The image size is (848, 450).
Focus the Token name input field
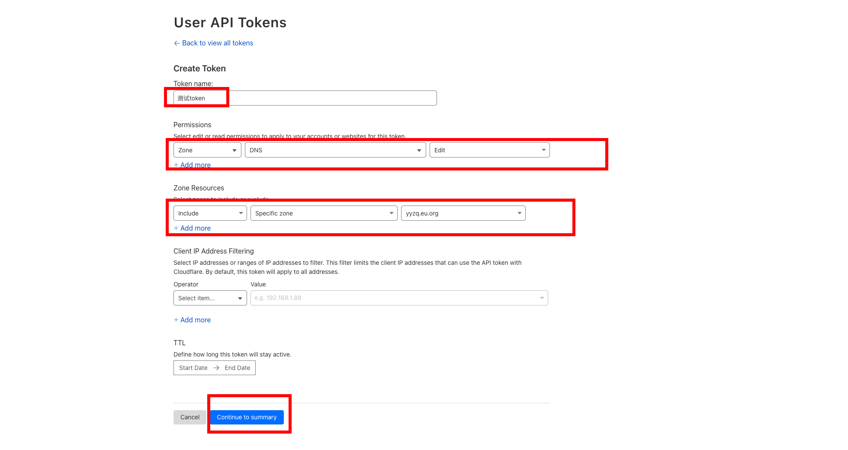[305, 98]
